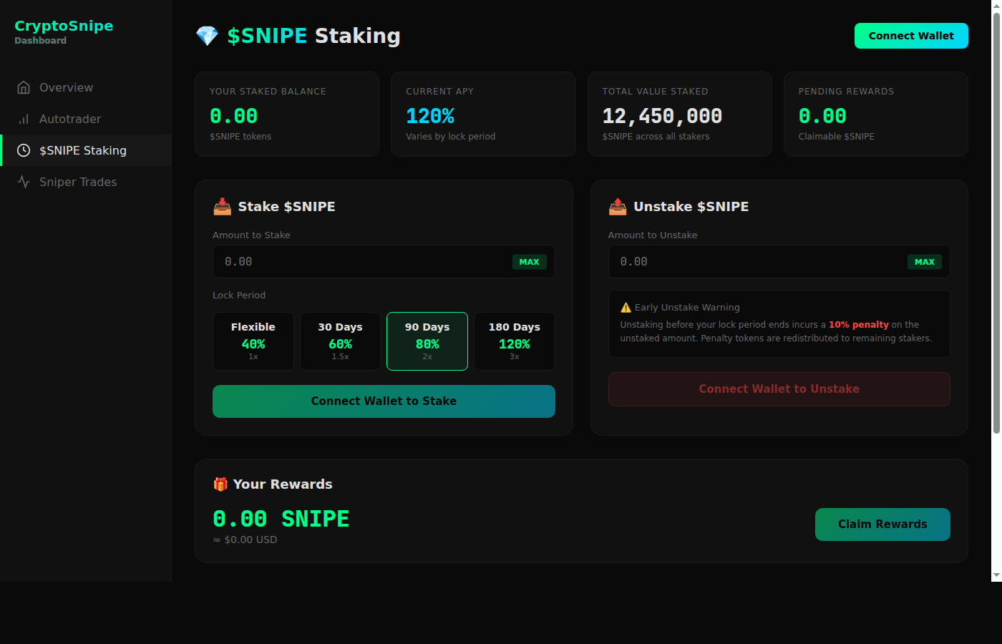Click the clock icon next to $SNIPE Staking
The height and width of the screenshot is (644, 1002).
[x=23, y=150]
